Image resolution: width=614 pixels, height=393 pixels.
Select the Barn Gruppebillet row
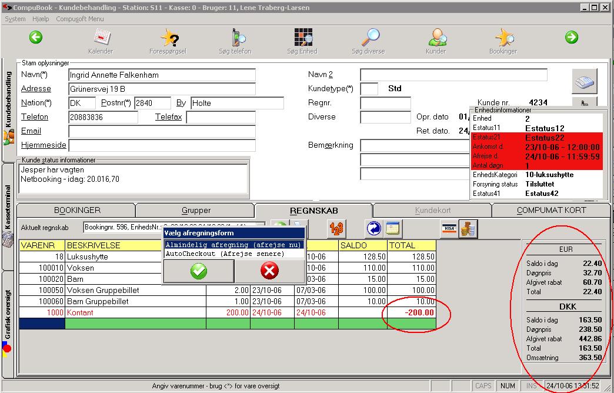click(227, 301)
